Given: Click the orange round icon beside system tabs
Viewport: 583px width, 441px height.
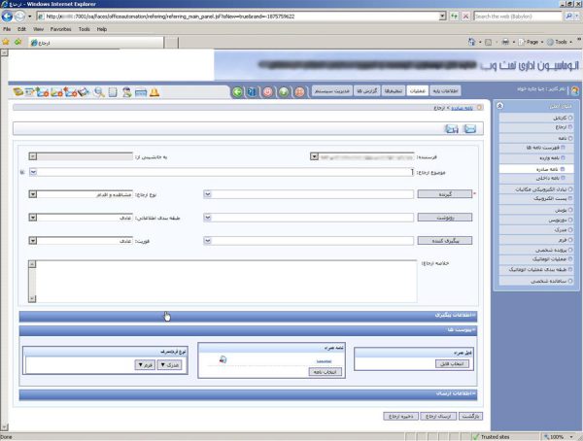Looking at the screenshot, I should pos(299,92).
